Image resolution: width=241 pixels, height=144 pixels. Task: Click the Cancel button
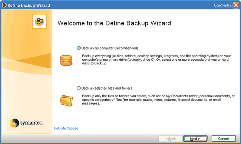click(224, 139)
